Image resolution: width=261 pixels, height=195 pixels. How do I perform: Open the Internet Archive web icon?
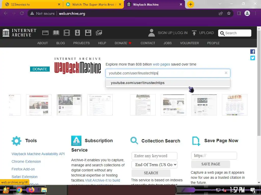[x=45, y=33]
